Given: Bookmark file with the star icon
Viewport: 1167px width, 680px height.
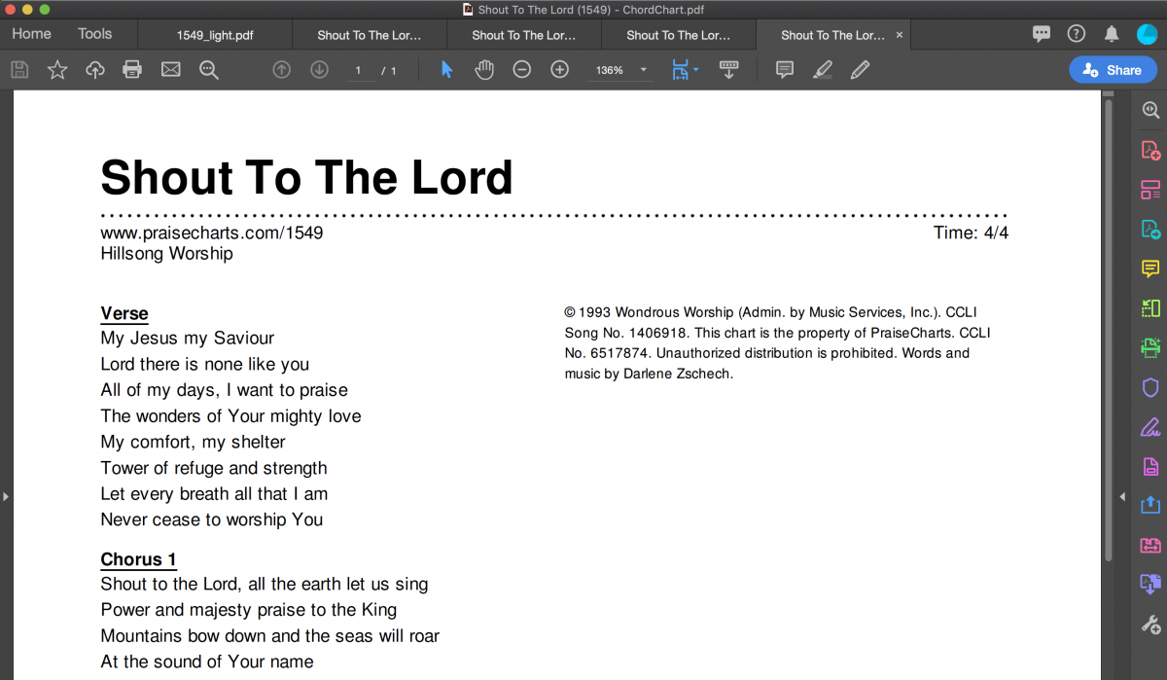Looking at the screenshot, I should (57, 70).
